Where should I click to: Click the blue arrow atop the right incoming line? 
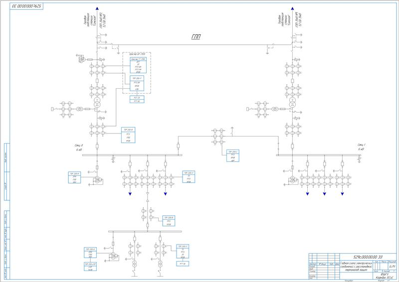click(292, 8)
